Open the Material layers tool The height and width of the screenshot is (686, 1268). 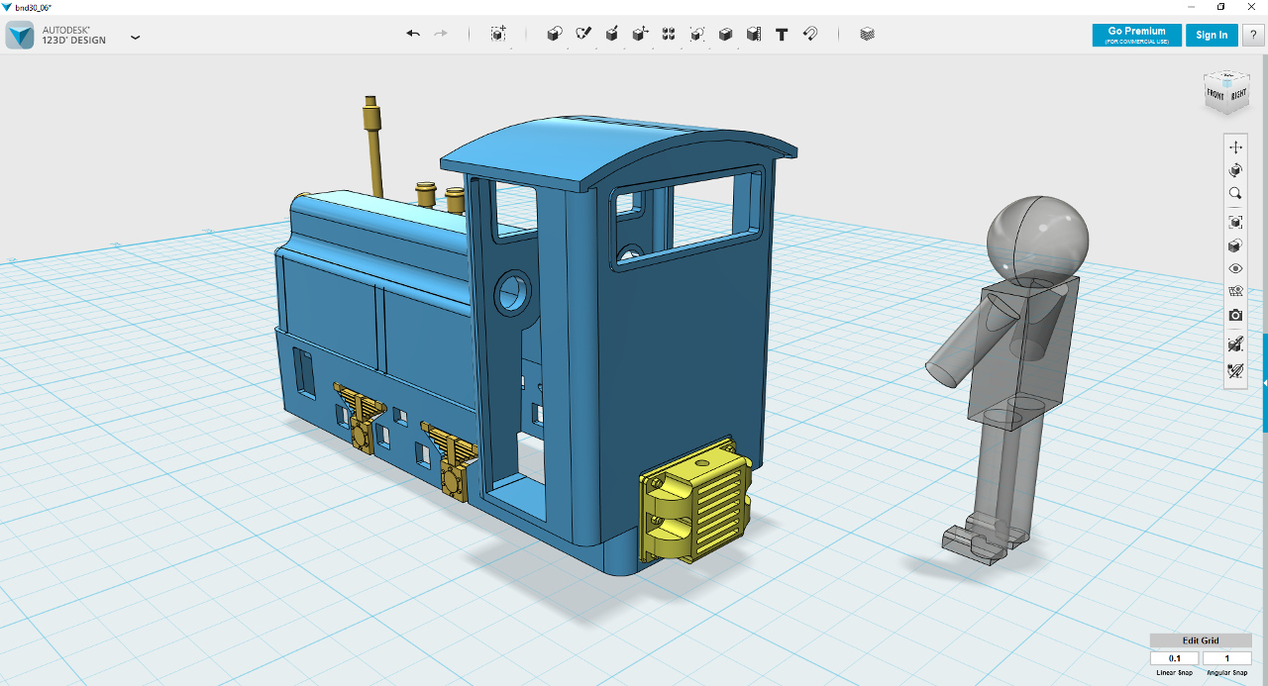(x=868, y=34)
